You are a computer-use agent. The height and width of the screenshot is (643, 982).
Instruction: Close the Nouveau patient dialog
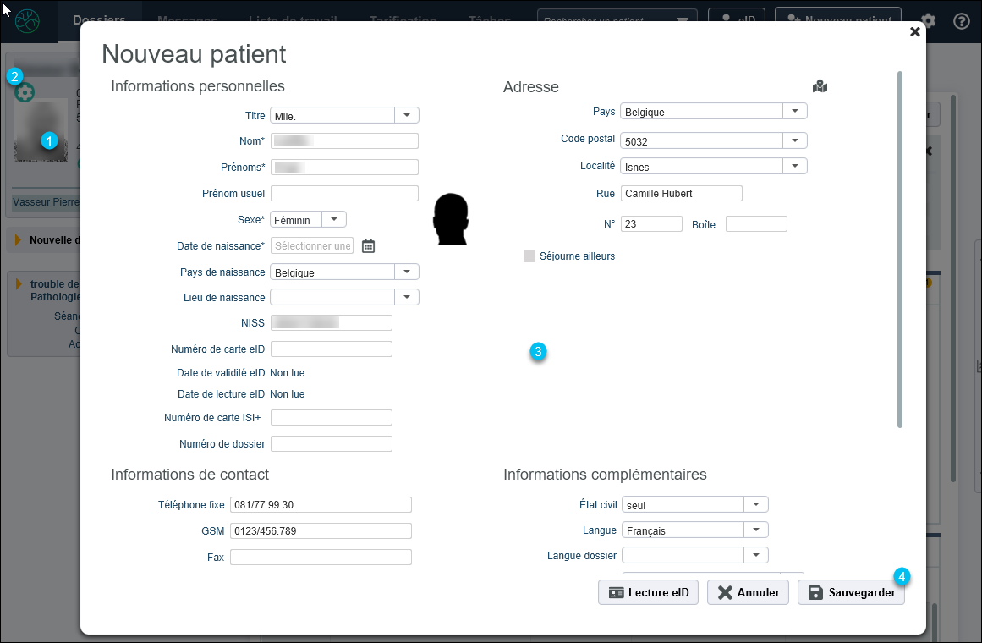[915, 31]
